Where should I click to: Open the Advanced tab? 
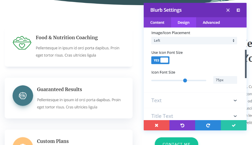click(211, 23)
